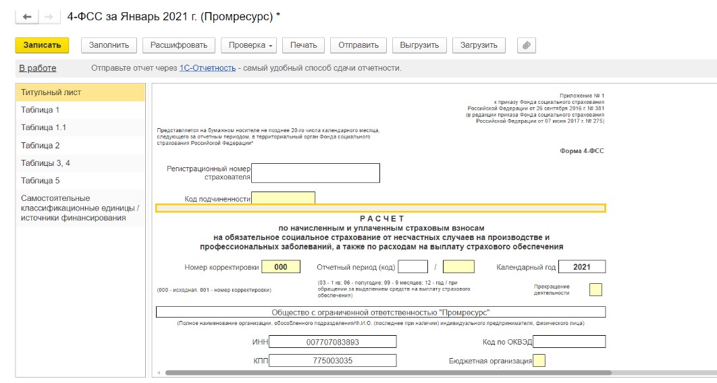Save the report with Записать
717x383 pixels.
point(42,45)
